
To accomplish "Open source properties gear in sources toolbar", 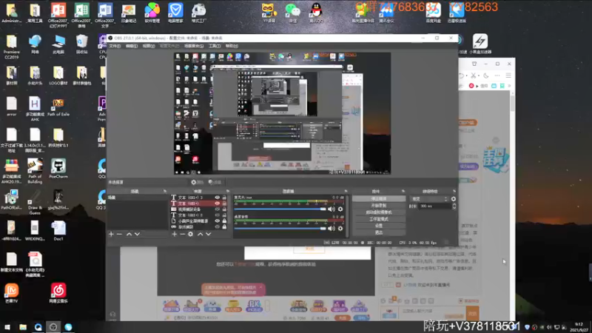I will click(x=191, y=234).
